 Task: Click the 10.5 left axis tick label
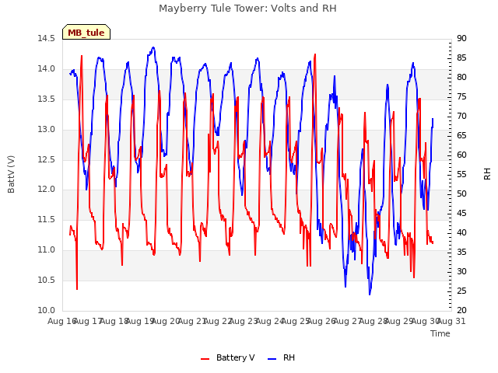click(46, 280)
